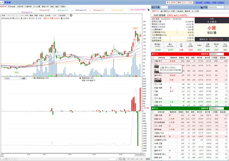Toggle the 均線 chart overlay button
Screen dimensions: 229x161
point(3,15)
